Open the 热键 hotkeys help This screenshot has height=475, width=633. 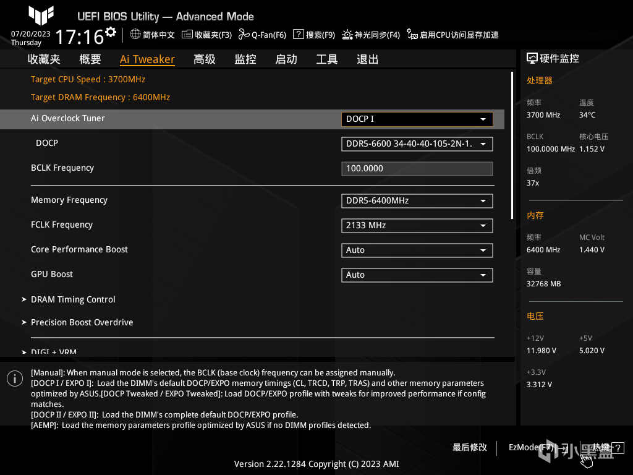point(608,447)
